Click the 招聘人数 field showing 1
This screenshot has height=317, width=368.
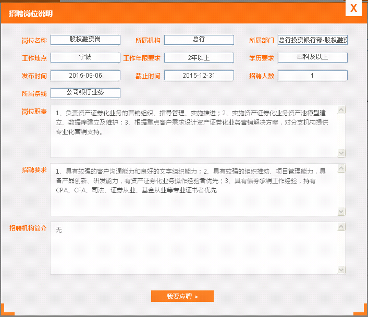click(x=312, y=76)
